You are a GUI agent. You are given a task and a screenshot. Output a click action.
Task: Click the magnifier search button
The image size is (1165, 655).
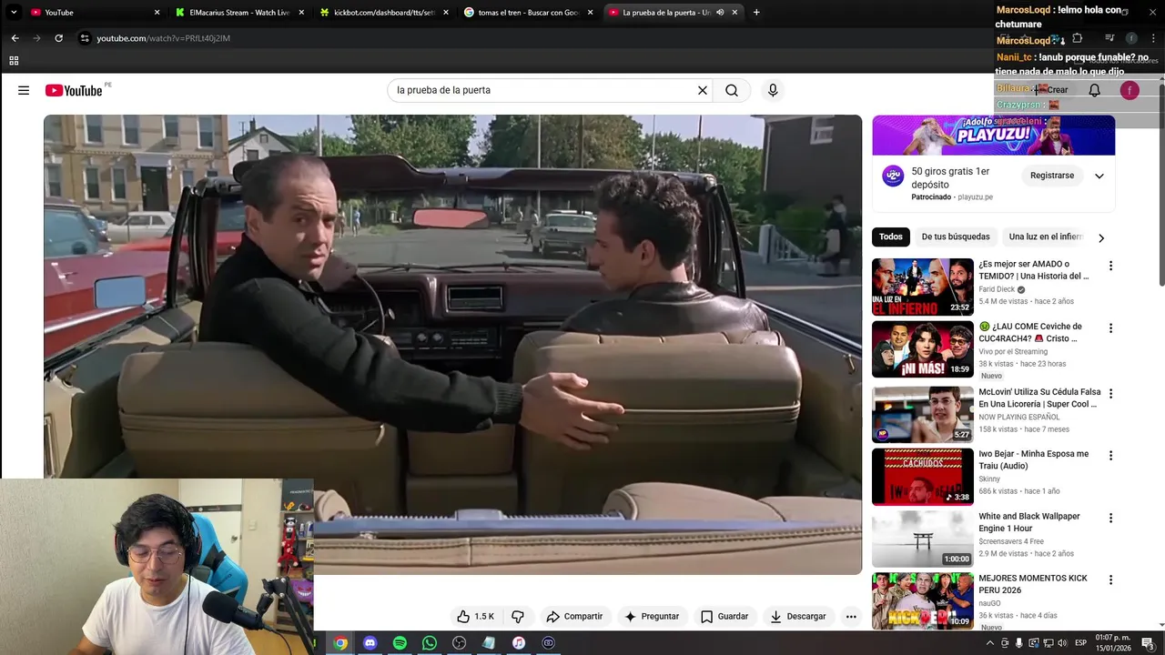[732, 90]
